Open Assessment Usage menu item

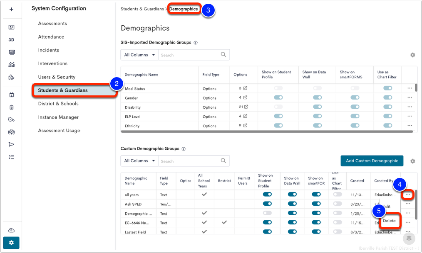[59, 131]
